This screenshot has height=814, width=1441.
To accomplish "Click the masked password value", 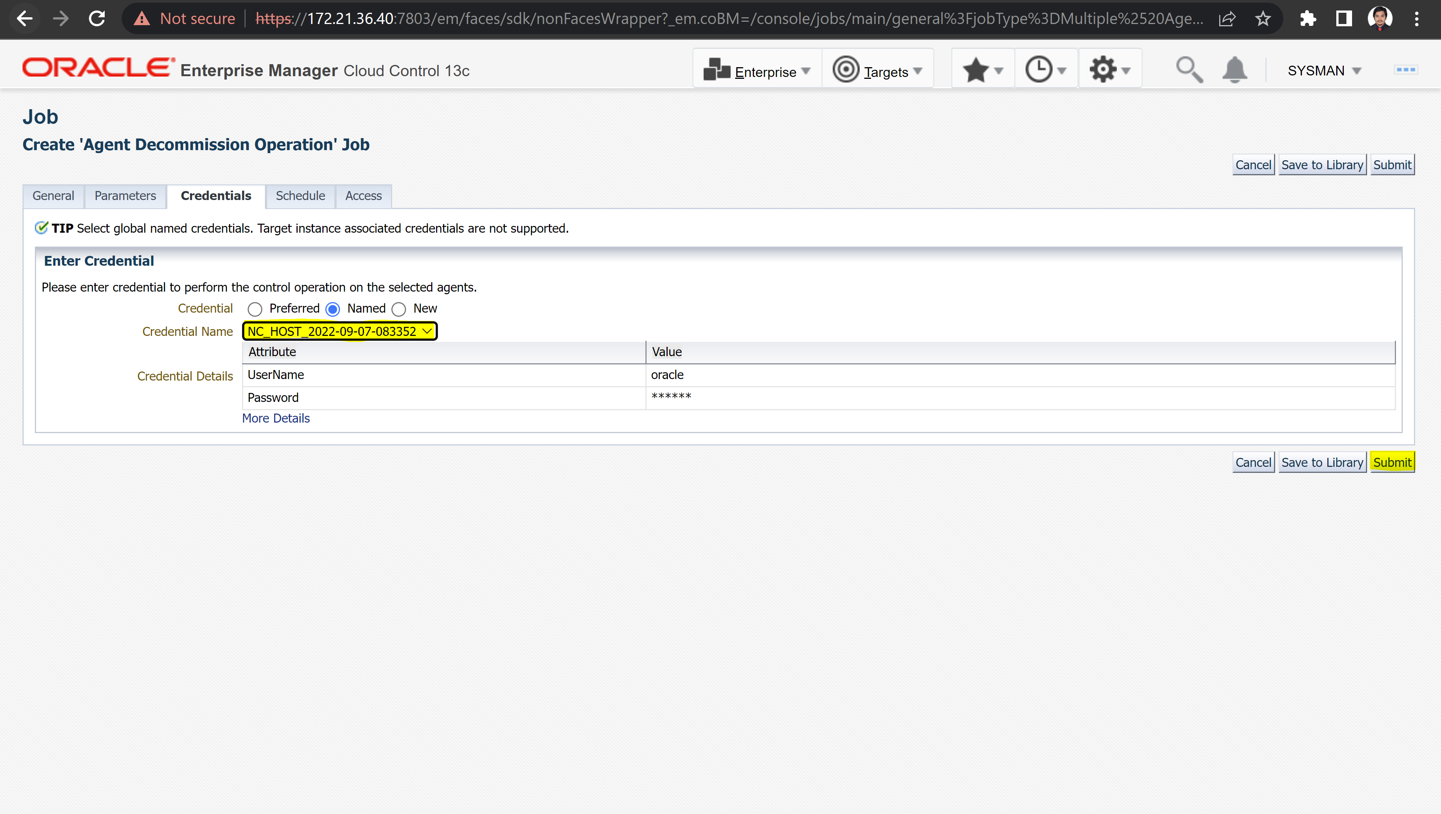I will pos(671,397).
